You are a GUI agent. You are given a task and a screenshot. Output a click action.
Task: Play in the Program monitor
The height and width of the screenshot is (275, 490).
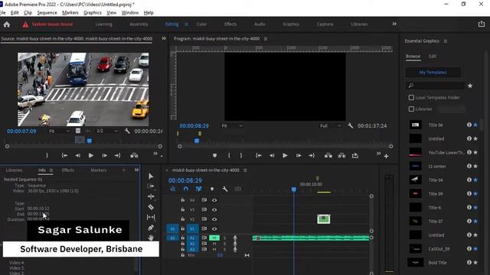[x=285, y=155]
